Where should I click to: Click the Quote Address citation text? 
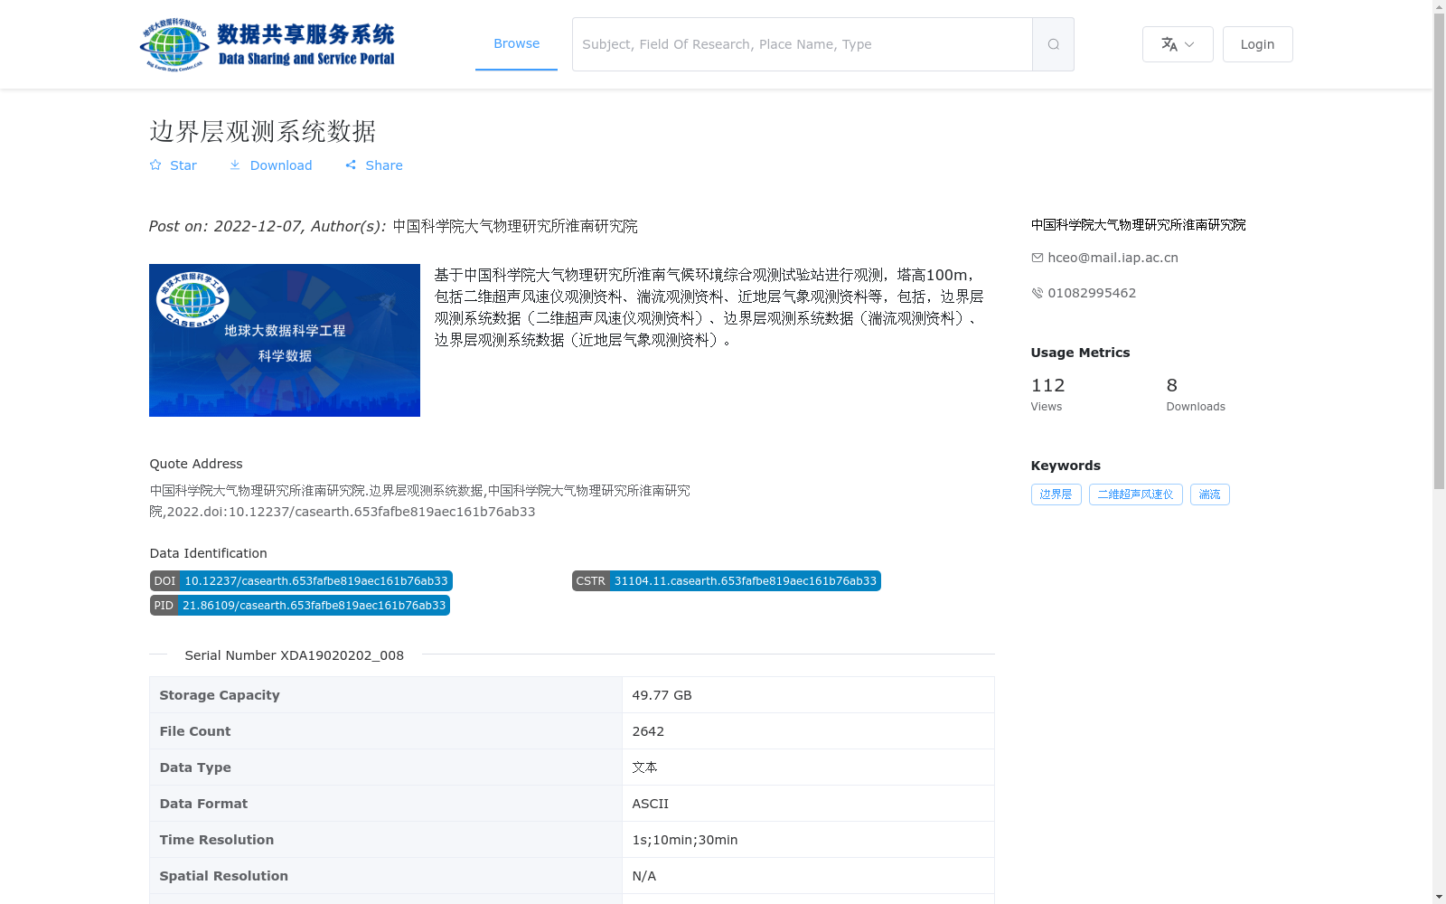pos(420,501)
